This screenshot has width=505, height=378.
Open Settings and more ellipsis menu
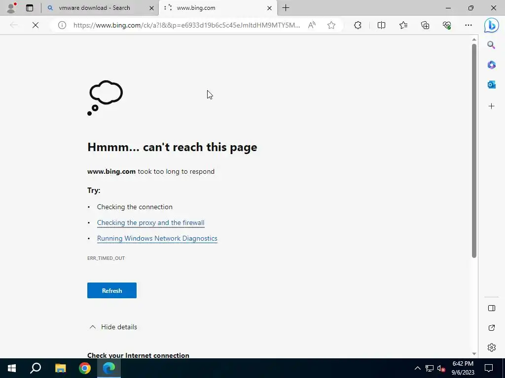pyautogui.click(x=469, y=25)
